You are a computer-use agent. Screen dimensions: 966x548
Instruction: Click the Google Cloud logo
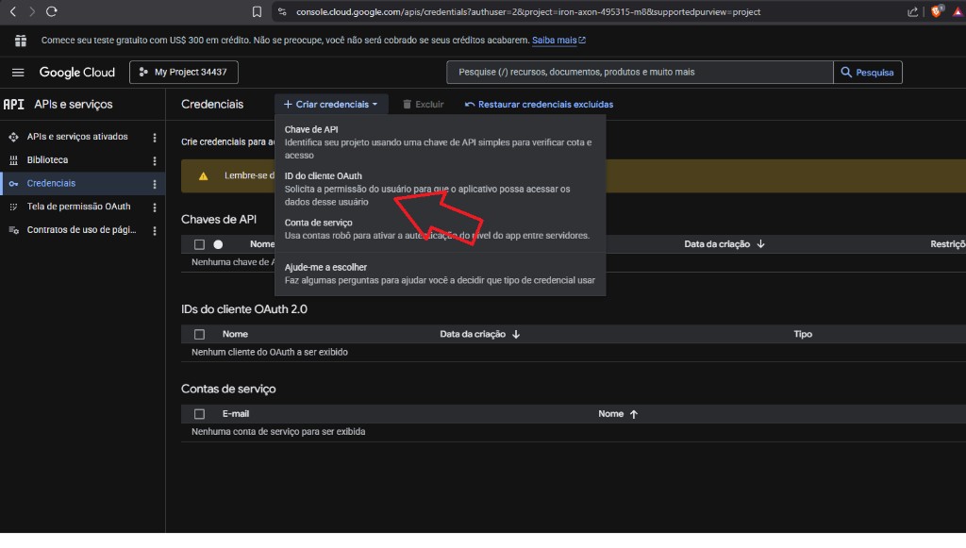pos(77,73)
